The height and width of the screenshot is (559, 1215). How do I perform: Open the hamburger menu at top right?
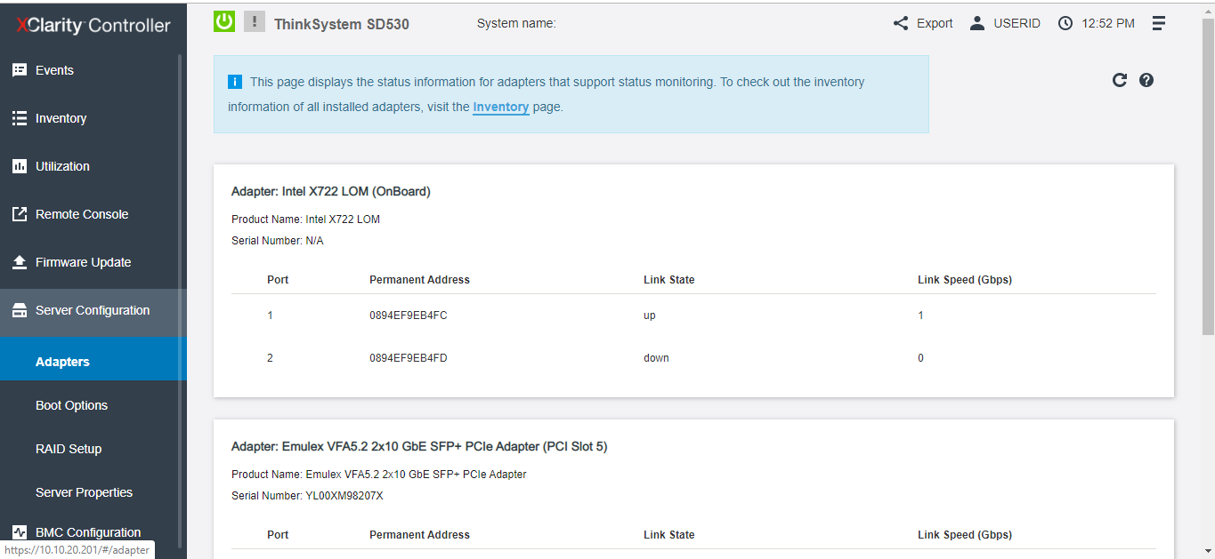click(1158, 23)
